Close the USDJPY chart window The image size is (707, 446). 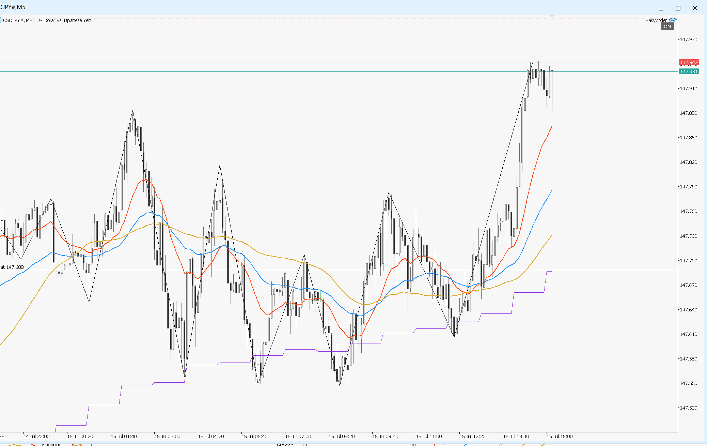click(x=695, y=8)
